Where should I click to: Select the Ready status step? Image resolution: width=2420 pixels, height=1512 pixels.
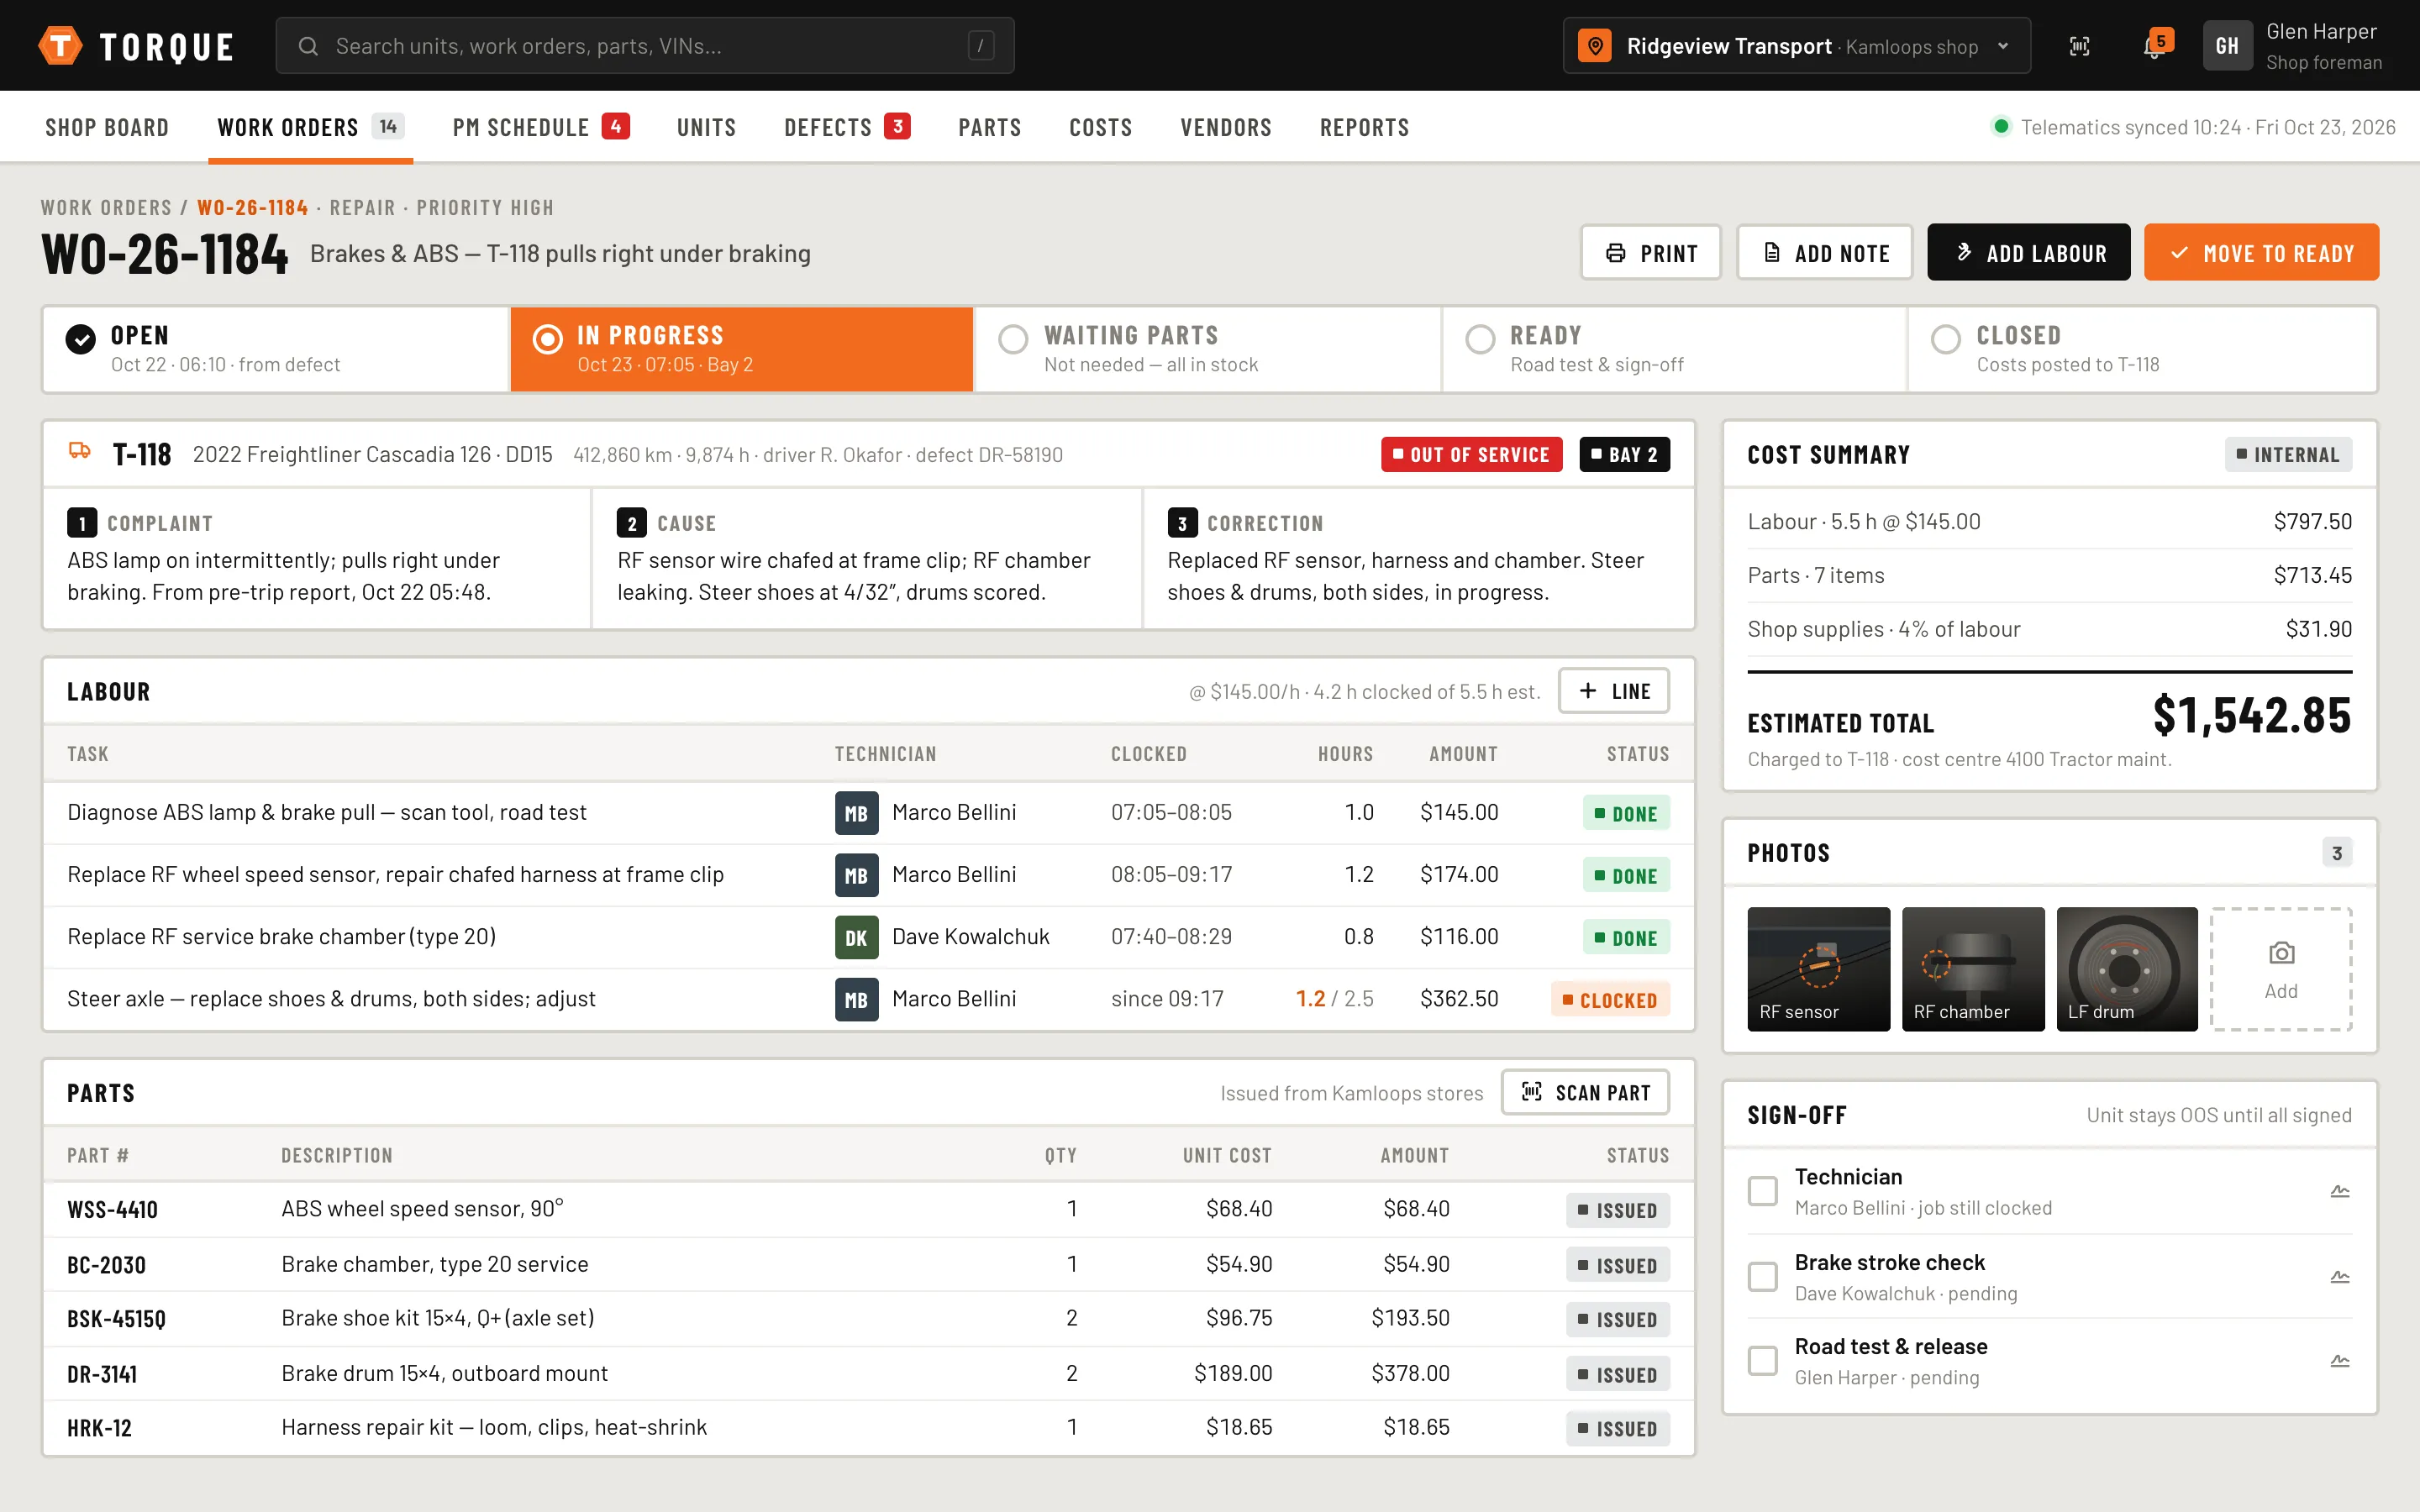(1674, 349)
